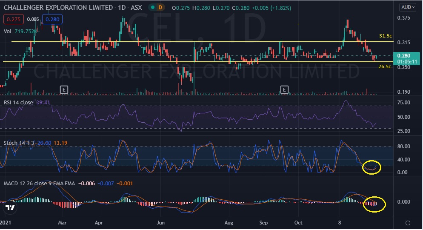
Task: Click the 0.375 price axis label
Action: [403, 18]
